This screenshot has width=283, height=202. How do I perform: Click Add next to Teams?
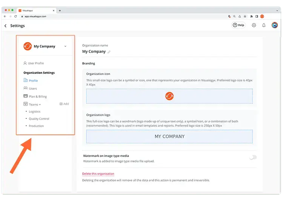64,104
